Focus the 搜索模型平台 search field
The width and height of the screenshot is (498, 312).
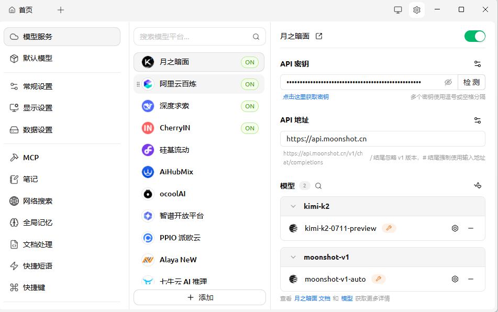point(200,37)
